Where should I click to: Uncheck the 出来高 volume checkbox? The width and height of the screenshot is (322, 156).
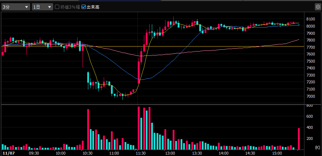pyautogui.click(x=84, y=7)
